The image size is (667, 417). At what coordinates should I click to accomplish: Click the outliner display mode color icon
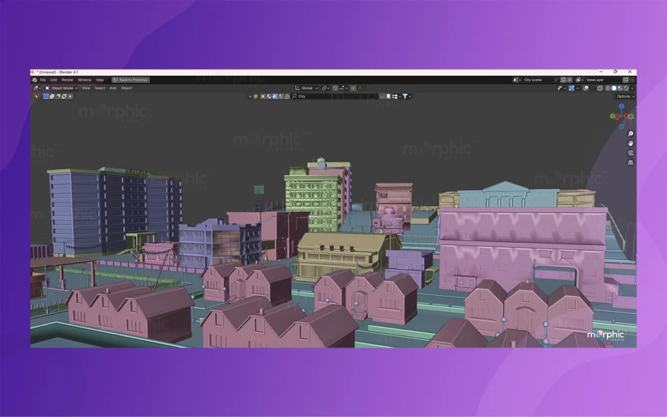[255, 96]
